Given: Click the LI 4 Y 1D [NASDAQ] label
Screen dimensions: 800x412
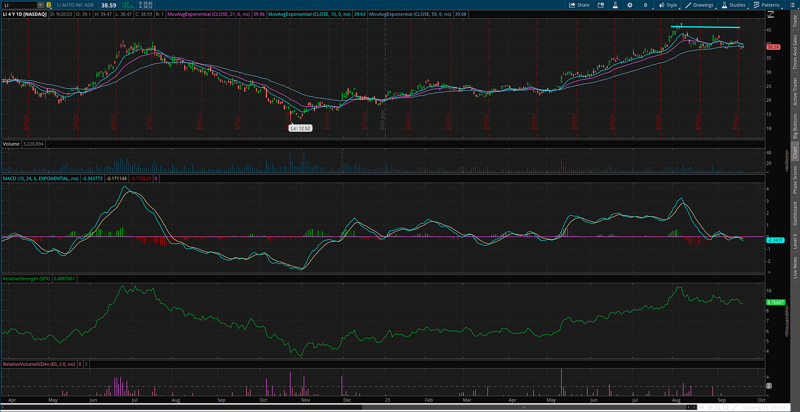Looking at the screenshot, I should [25, 14].
